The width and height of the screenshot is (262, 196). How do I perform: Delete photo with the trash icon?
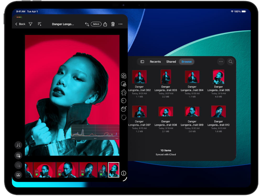[113, 24]
